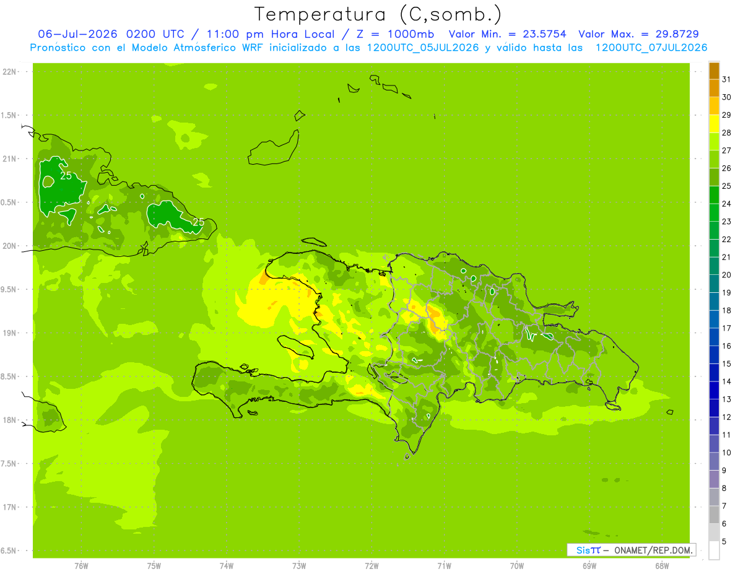Select the 68W longitude axis label
Screen dimensions: 743x574
(662, 566)
